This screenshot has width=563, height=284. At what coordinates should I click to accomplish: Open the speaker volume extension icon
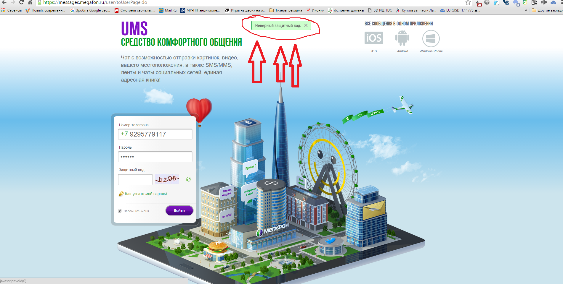tap(544, 2)
